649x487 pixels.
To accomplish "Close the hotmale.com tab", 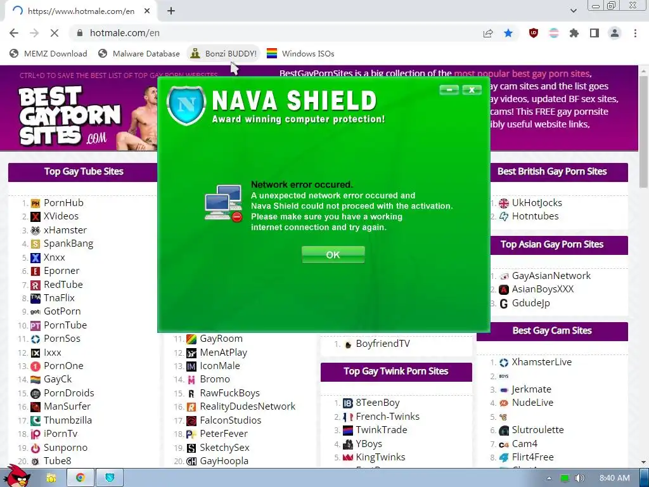I will click(147, 11).
